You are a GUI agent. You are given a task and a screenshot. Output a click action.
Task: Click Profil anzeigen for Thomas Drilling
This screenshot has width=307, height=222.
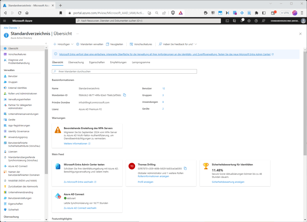(145, 182)
